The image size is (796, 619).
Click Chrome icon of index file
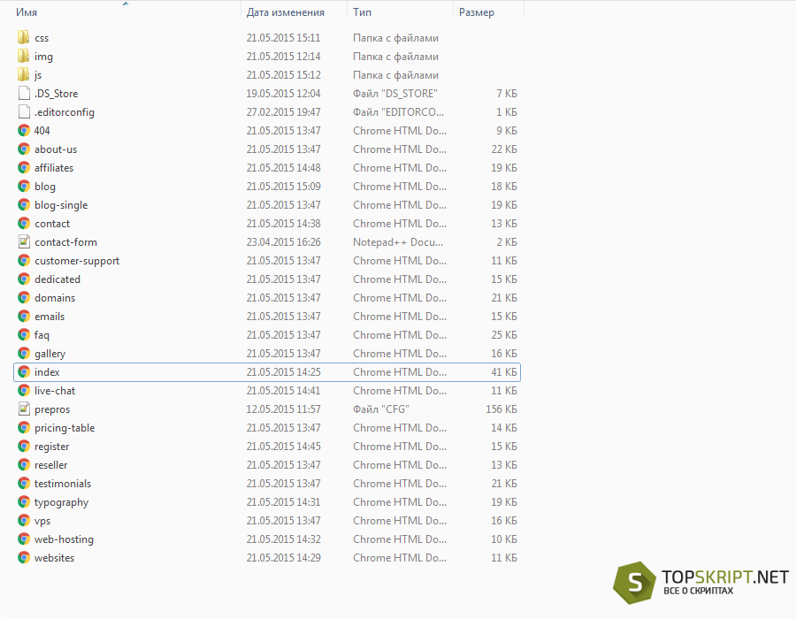click(24, 372)
